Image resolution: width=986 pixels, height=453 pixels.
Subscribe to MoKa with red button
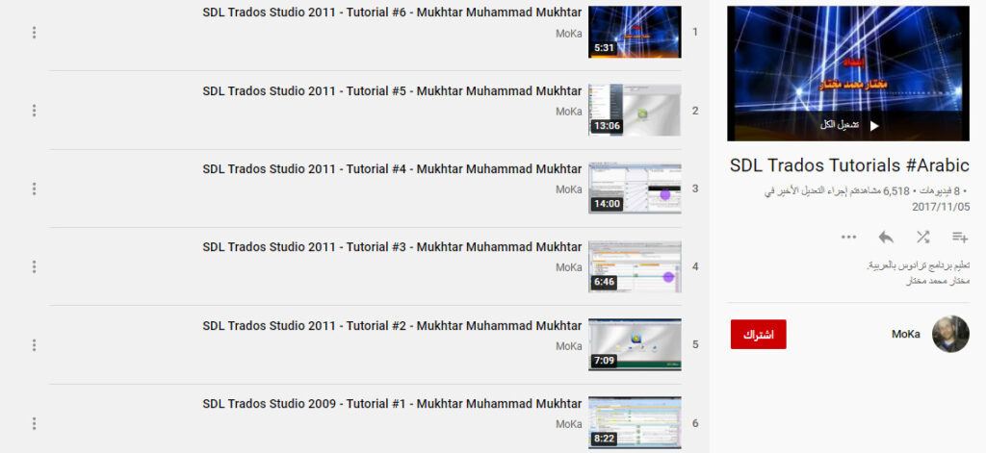(x=759, y=335)
